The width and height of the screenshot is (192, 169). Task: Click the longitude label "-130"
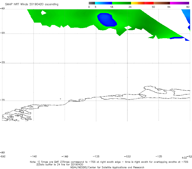pos(127,157)
